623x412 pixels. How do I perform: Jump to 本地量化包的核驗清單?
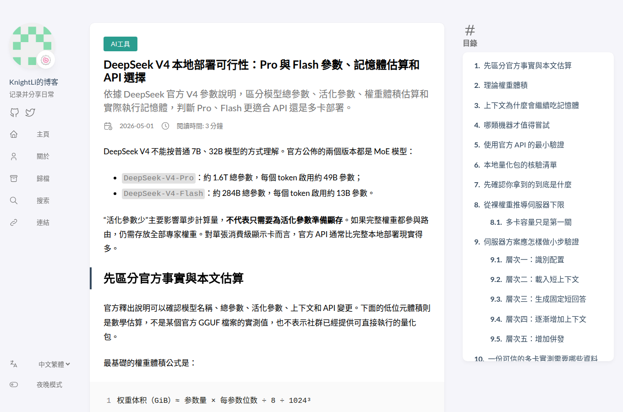[520, 165]
